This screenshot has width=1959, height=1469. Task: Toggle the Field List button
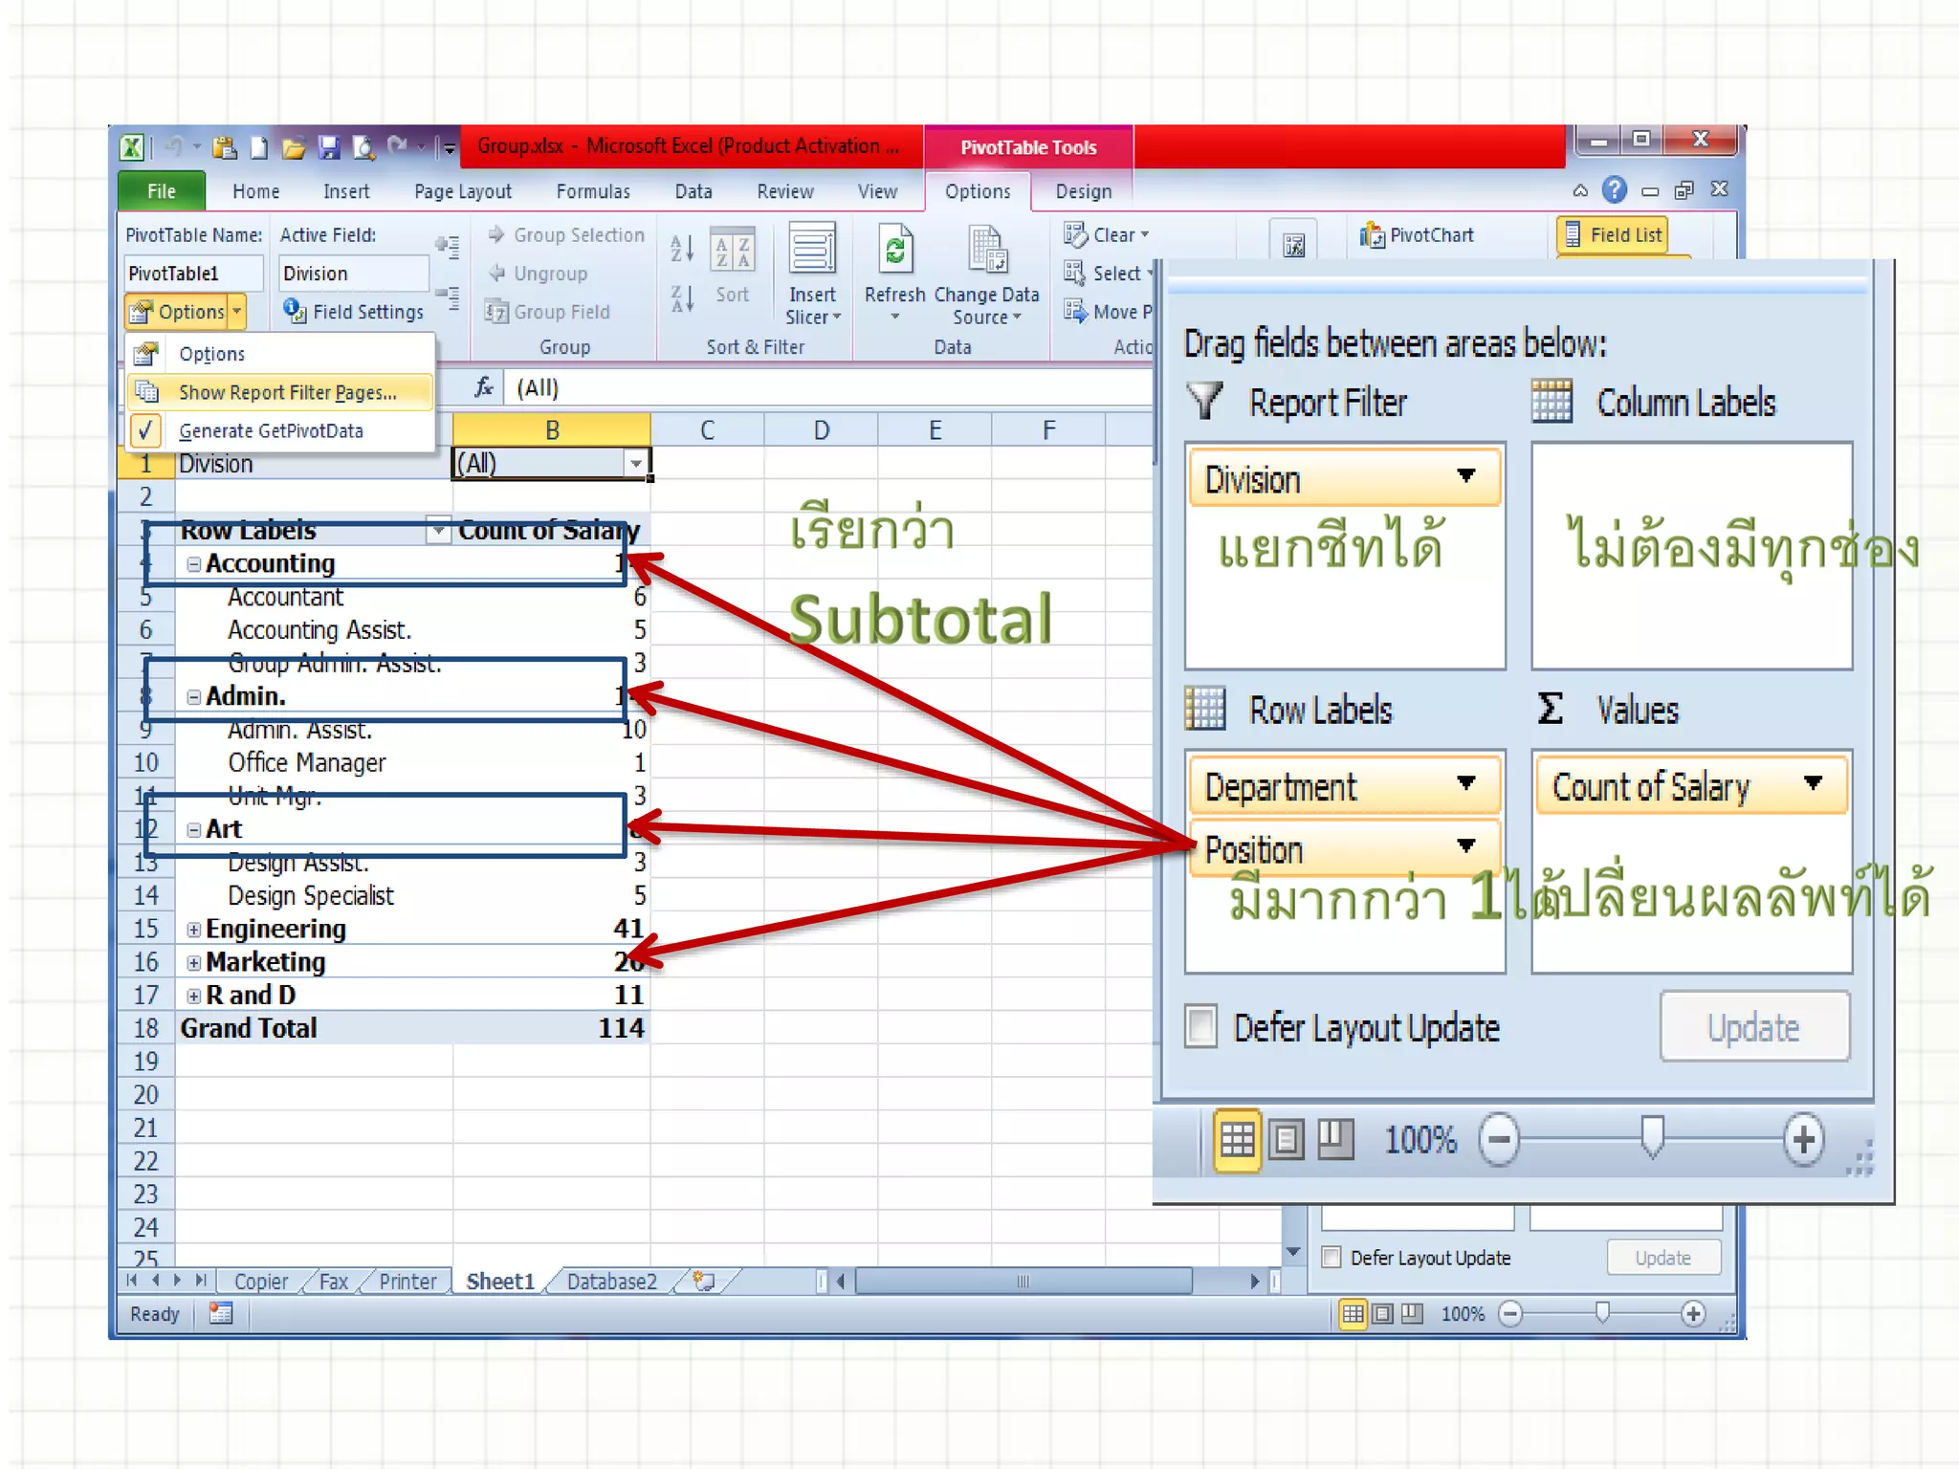point(1613,235)
